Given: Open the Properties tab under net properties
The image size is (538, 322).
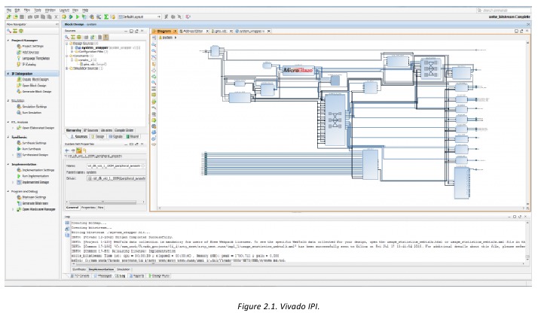Looking at the screenshot, I should [88, 208].
